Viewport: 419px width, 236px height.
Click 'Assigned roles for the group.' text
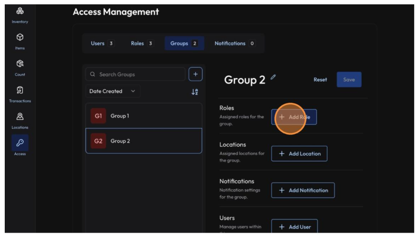click(x=242, y=120)
